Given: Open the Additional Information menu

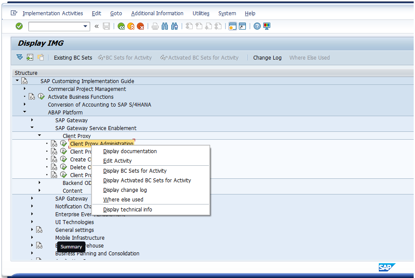Looking at the screenshot, I should pos(157,13).
